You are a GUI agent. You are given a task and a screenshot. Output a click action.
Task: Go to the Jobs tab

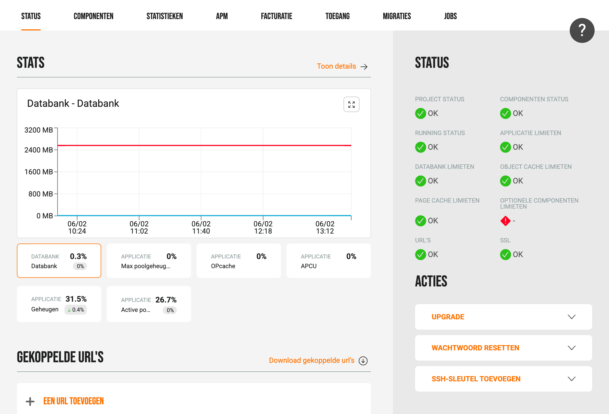(450, 16)
